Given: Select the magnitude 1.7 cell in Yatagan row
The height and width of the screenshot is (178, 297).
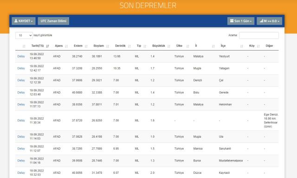Looking at the screenshot, I should coord(153,68).
